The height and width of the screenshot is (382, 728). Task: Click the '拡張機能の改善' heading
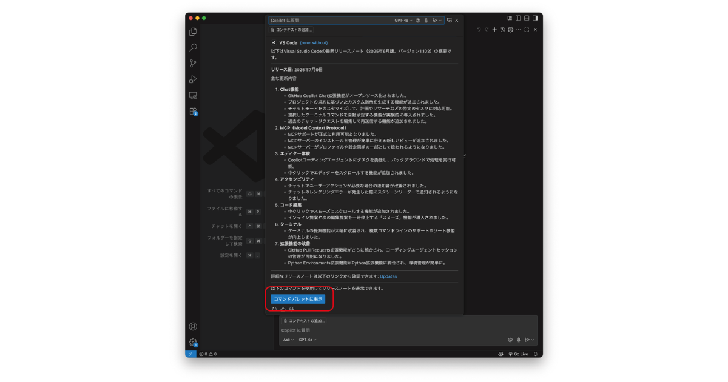(x=295, y=243)
